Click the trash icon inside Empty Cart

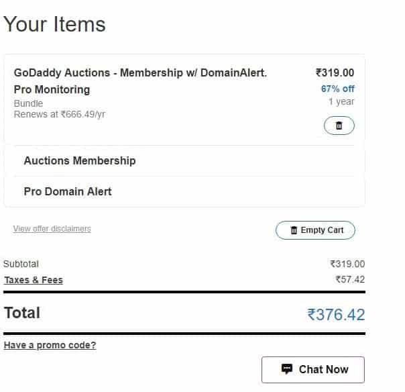pyautogui.click(x=294, y=230)
